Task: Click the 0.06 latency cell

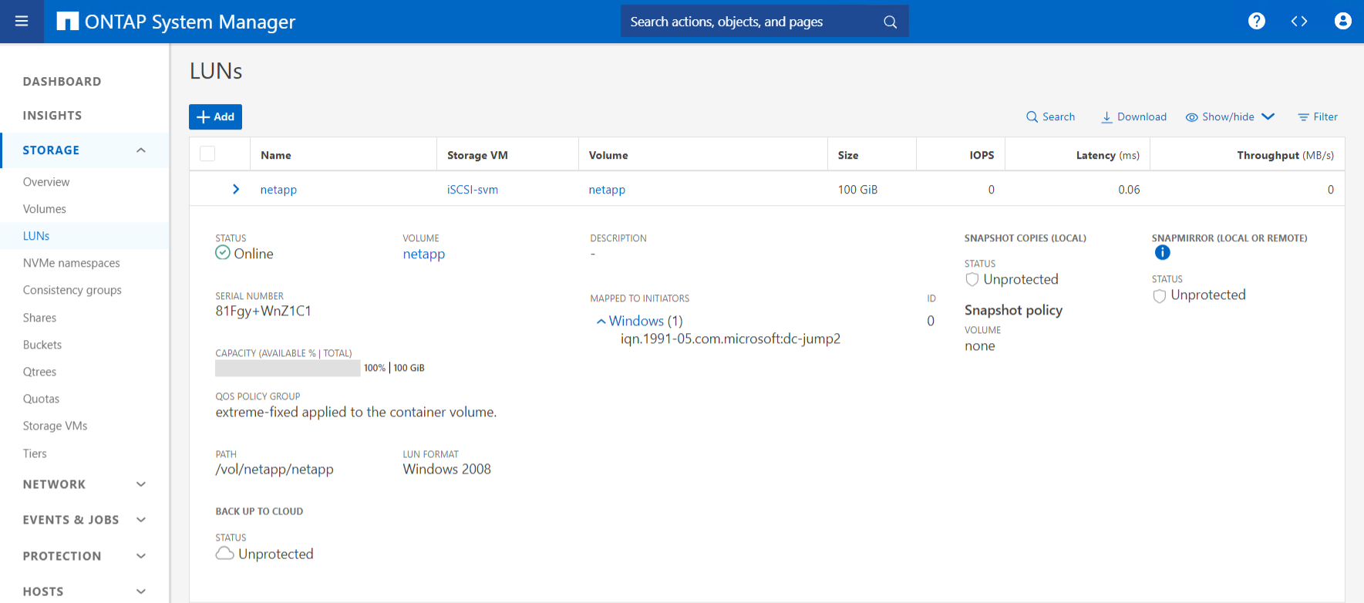Action: click(x=1129, y=190)
